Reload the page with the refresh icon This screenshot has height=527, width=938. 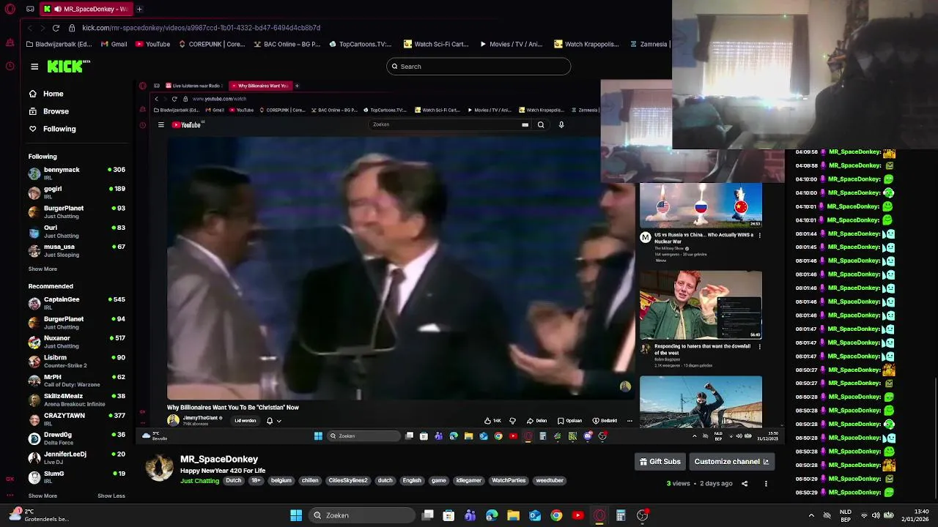tap(56, 28)
